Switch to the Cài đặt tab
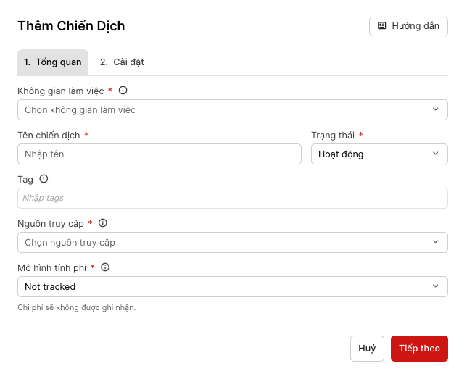This screenshot has width=467, height=379. coord(122,62)
